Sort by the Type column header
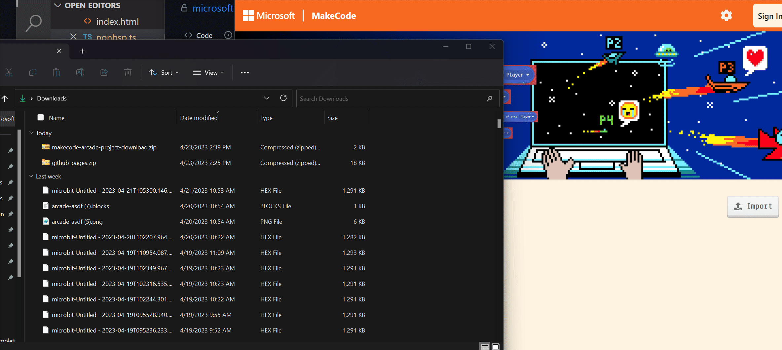Screen dimensions: 782x350 click(x=266, y=118)
